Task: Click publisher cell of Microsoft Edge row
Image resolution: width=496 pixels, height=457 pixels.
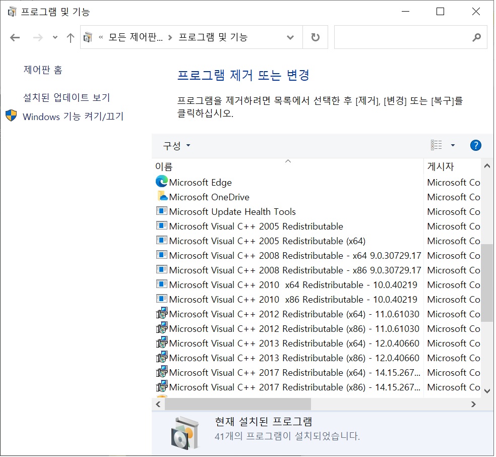Action: coord(453,183)
